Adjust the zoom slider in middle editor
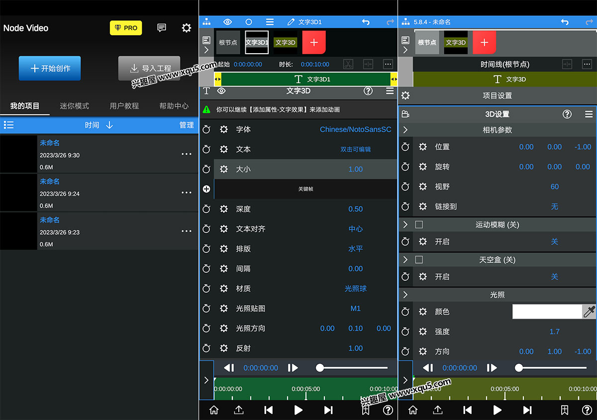 352,368
